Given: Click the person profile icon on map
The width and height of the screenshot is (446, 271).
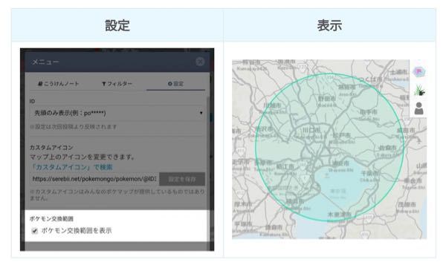Looking at the screenshot, I should point(418,108).
